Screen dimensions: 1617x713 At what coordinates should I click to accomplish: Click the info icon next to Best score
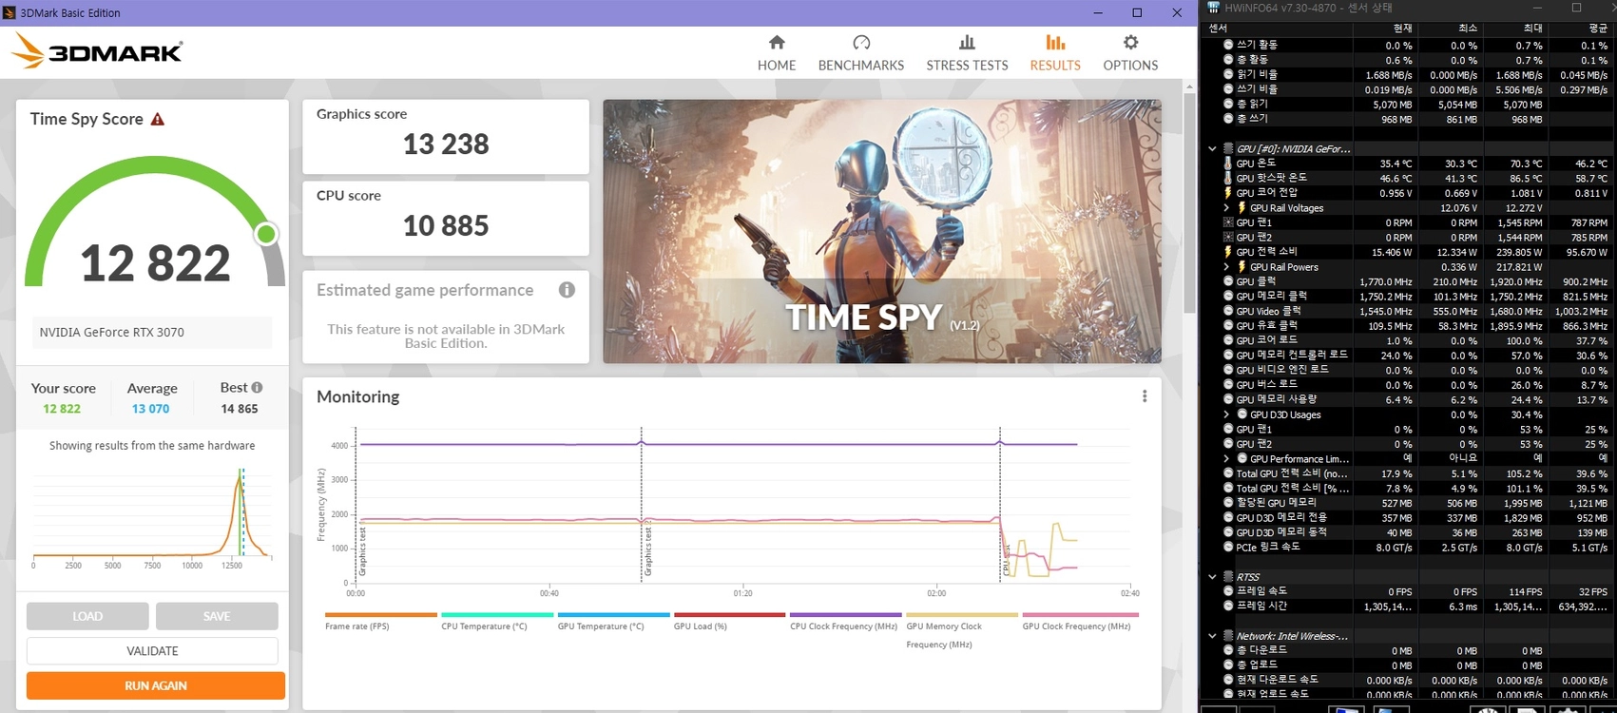(x=257, y=388)
